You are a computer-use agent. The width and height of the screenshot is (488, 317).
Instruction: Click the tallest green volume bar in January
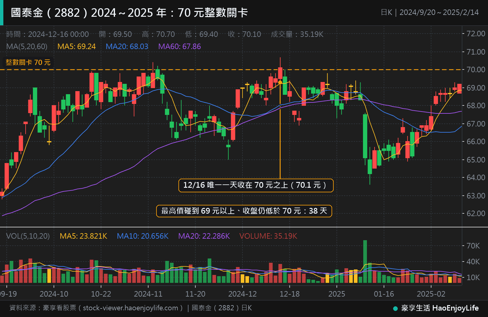pos(365,262)
